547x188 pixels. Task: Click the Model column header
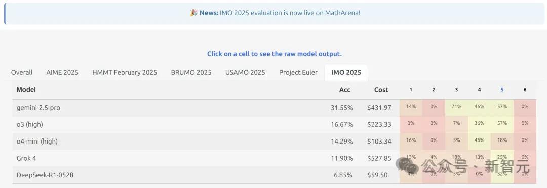[x=26, y=90]
